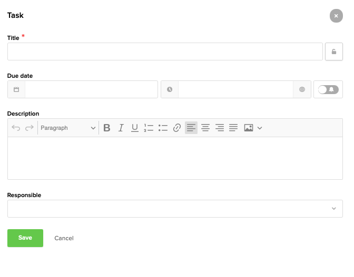Open the insert image dropdown
The image size is (354, 277).
click(x=259, y=128)
